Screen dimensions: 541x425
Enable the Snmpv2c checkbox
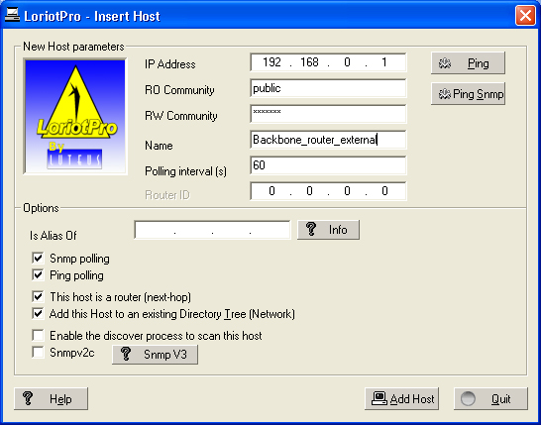[38, 353]
